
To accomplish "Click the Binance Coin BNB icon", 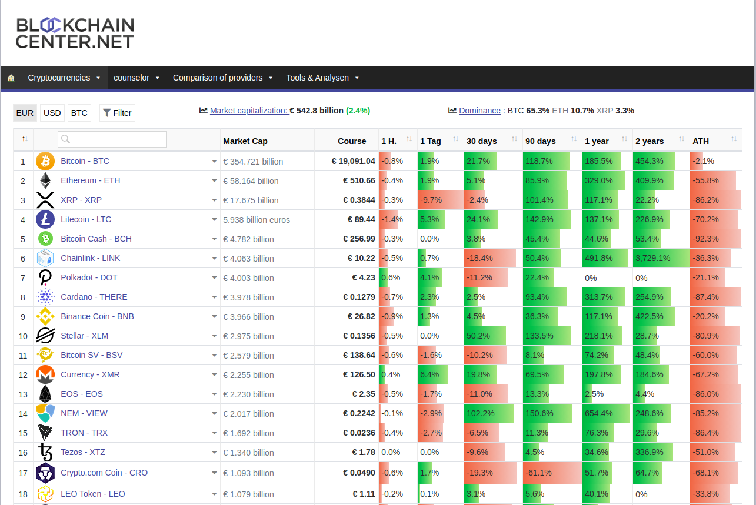I will [45, 316].
